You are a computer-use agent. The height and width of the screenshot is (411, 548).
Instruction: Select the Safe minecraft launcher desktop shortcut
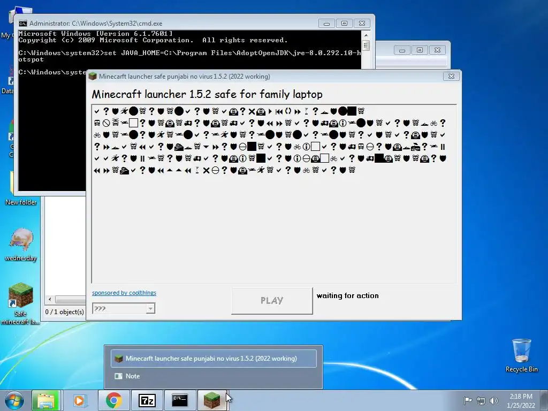pos(20,304)
